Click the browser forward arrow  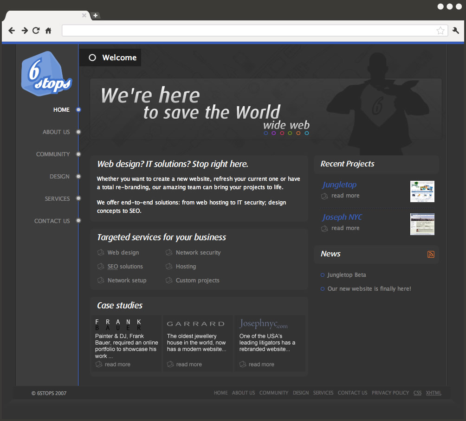[24, 31]
